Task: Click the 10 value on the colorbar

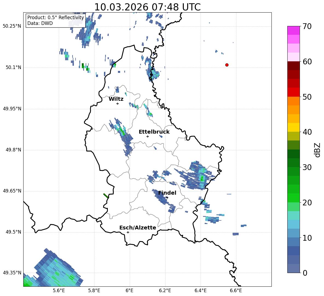Action: click(x=307, y=238)
